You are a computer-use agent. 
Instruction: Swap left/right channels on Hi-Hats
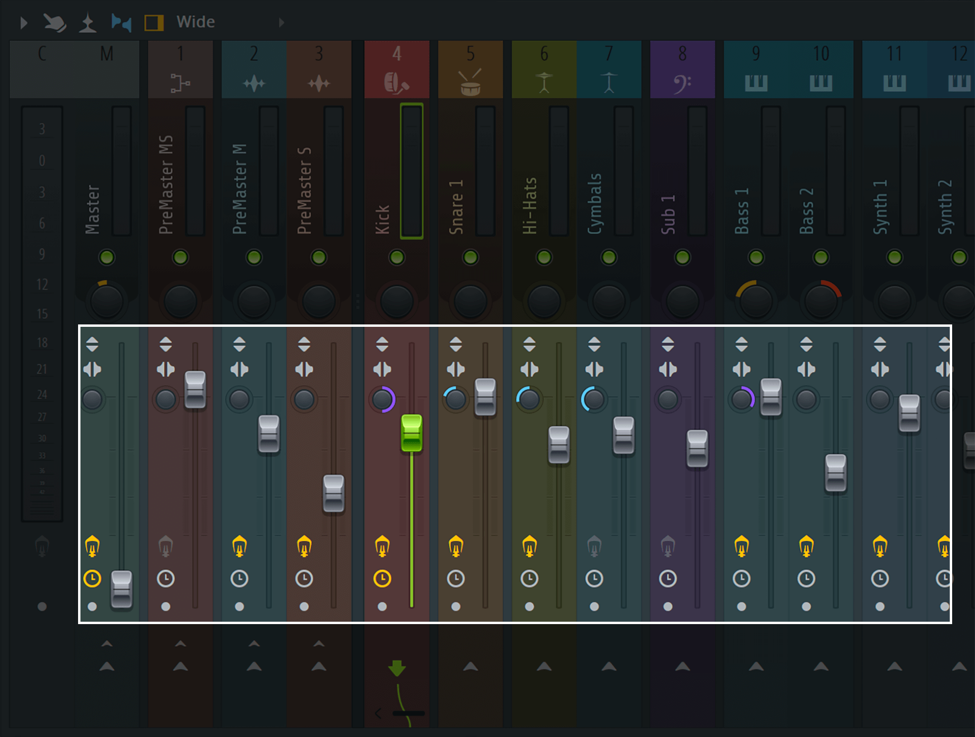tap(529, 369)
